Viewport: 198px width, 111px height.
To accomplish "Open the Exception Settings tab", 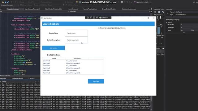I will click(x=17, y=79).
